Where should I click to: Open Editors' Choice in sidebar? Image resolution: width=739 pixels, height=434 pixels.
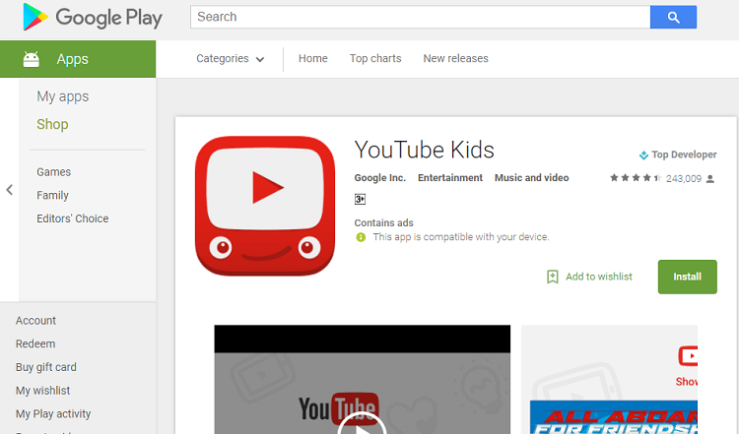(x=73, y=218)
